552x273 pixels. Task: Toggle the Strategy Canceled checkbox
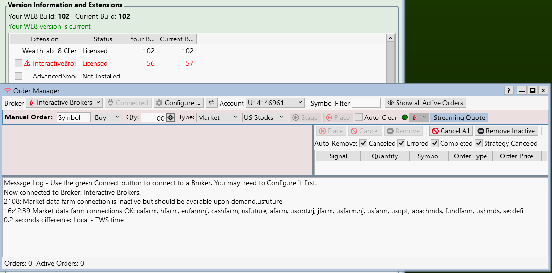pos(479,143)
